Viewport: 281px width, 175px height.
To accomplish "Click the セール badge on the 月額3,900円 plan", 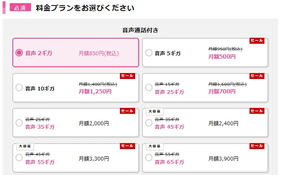I will (257, 146).
